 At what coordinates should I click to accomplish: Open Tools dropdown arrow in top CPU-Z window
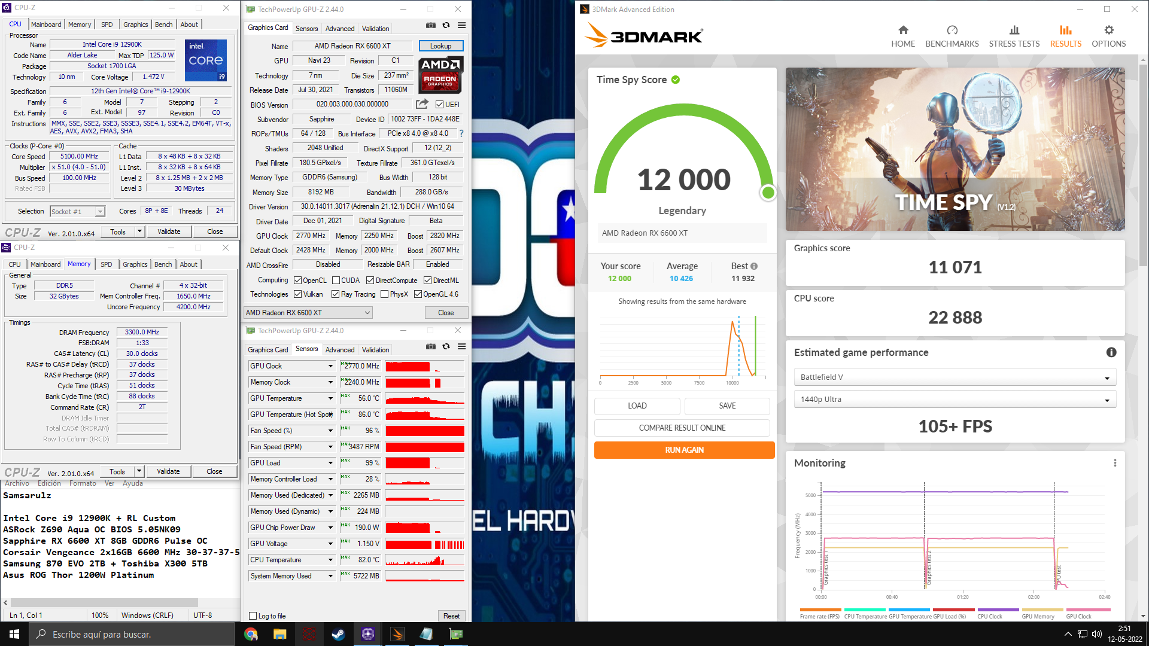coord(139,231)
